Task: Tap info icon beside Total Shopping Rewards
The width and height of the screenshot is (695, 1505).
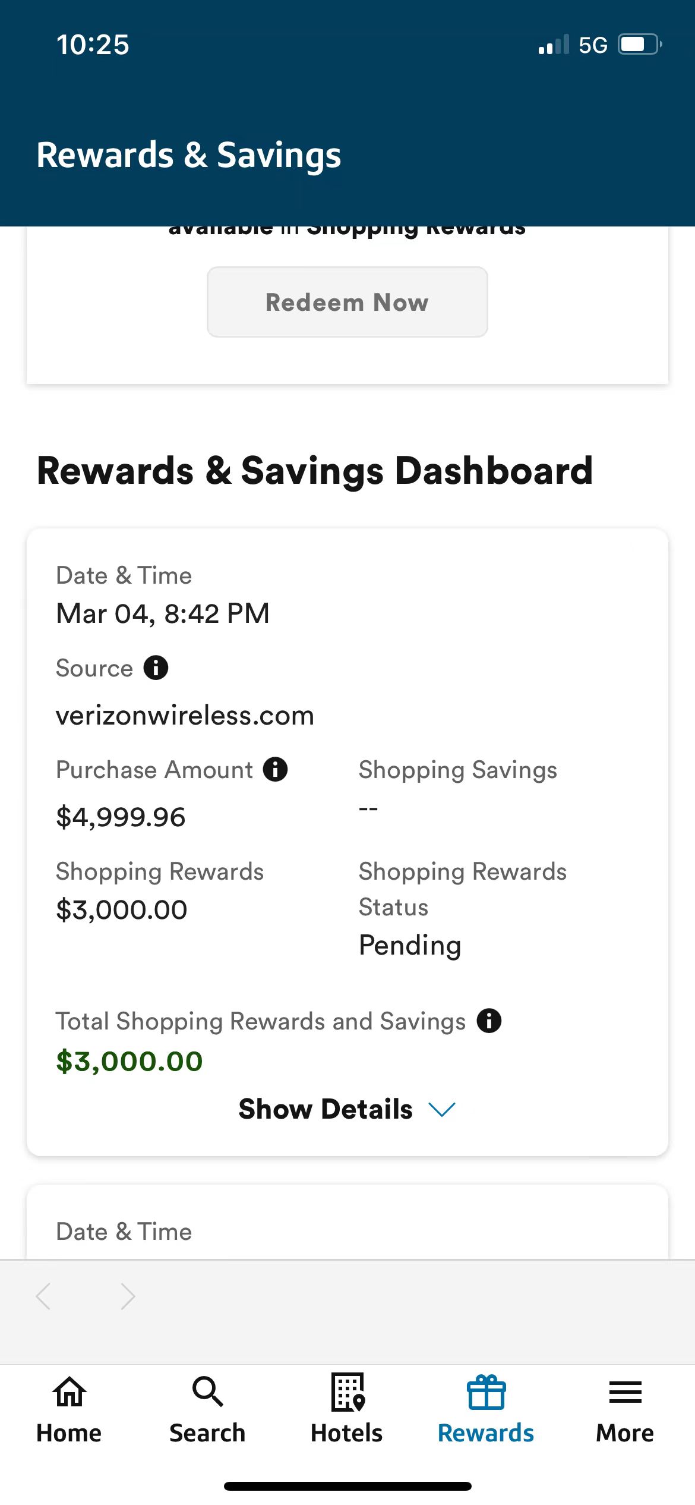Action: [x=489, y=1021]
